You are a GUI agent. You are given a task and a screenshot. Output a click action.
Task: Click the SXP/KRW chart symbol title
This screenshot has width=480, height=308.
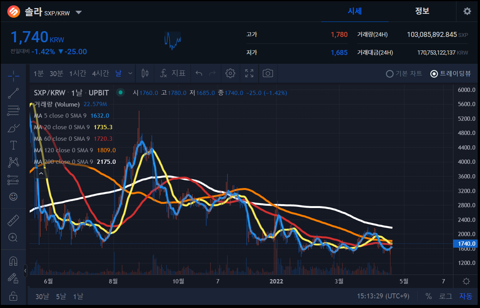tap(71, 93)
